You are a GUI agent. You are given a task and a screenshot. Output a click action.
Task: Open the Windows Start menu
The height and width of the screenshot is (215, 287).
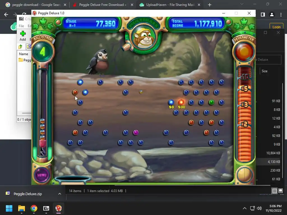click(9, 208)
